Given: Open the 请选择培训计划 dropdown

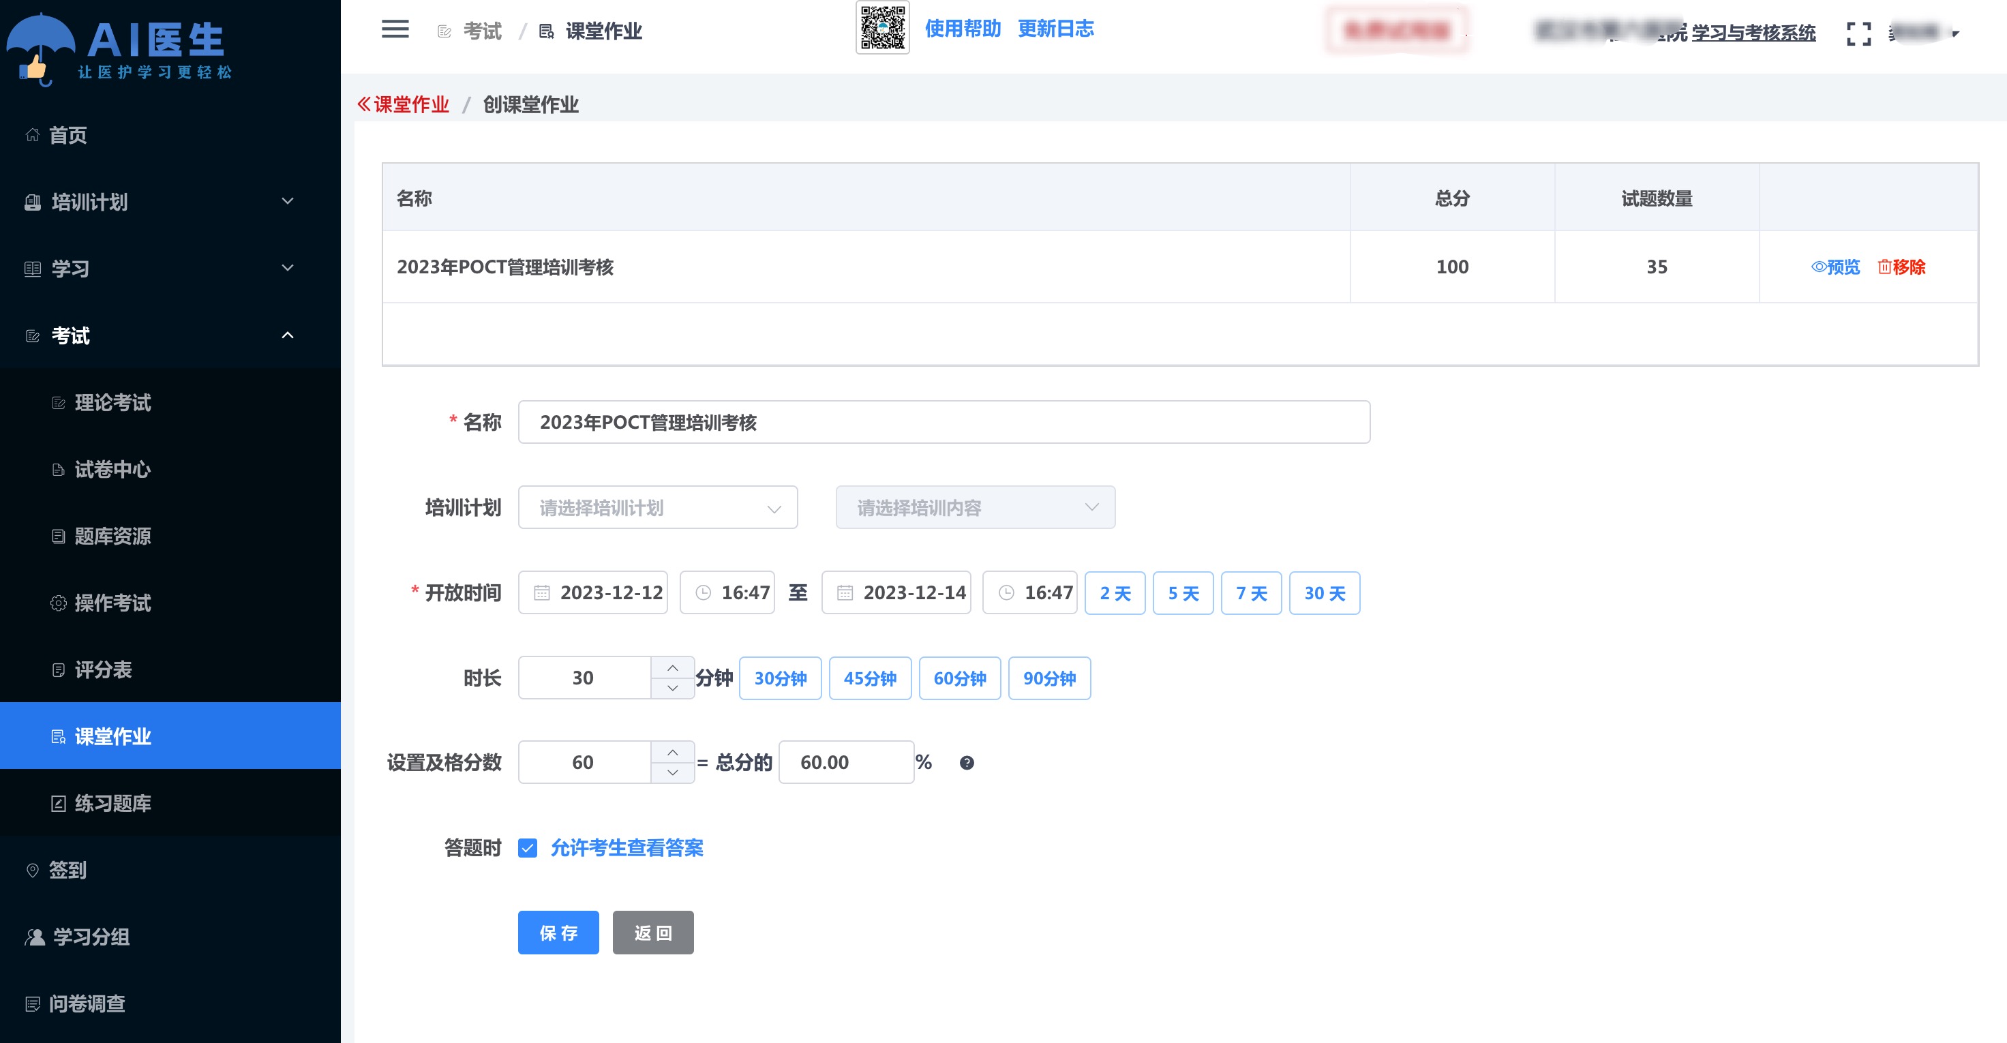Looking at the screenshot, I should click(658, 508).
